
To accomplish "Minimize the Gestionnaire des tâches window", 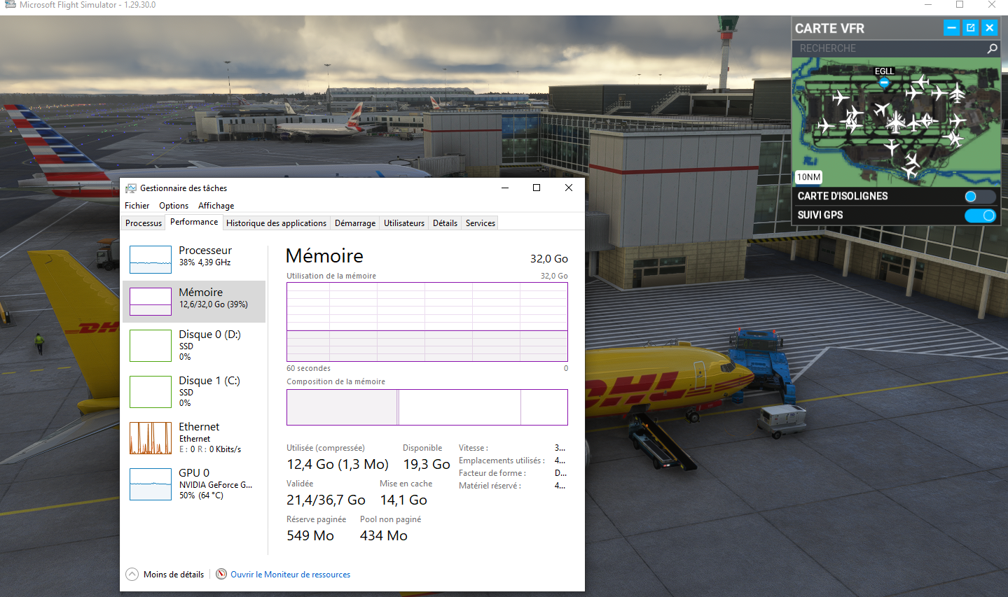I will [x=505, y=188].
